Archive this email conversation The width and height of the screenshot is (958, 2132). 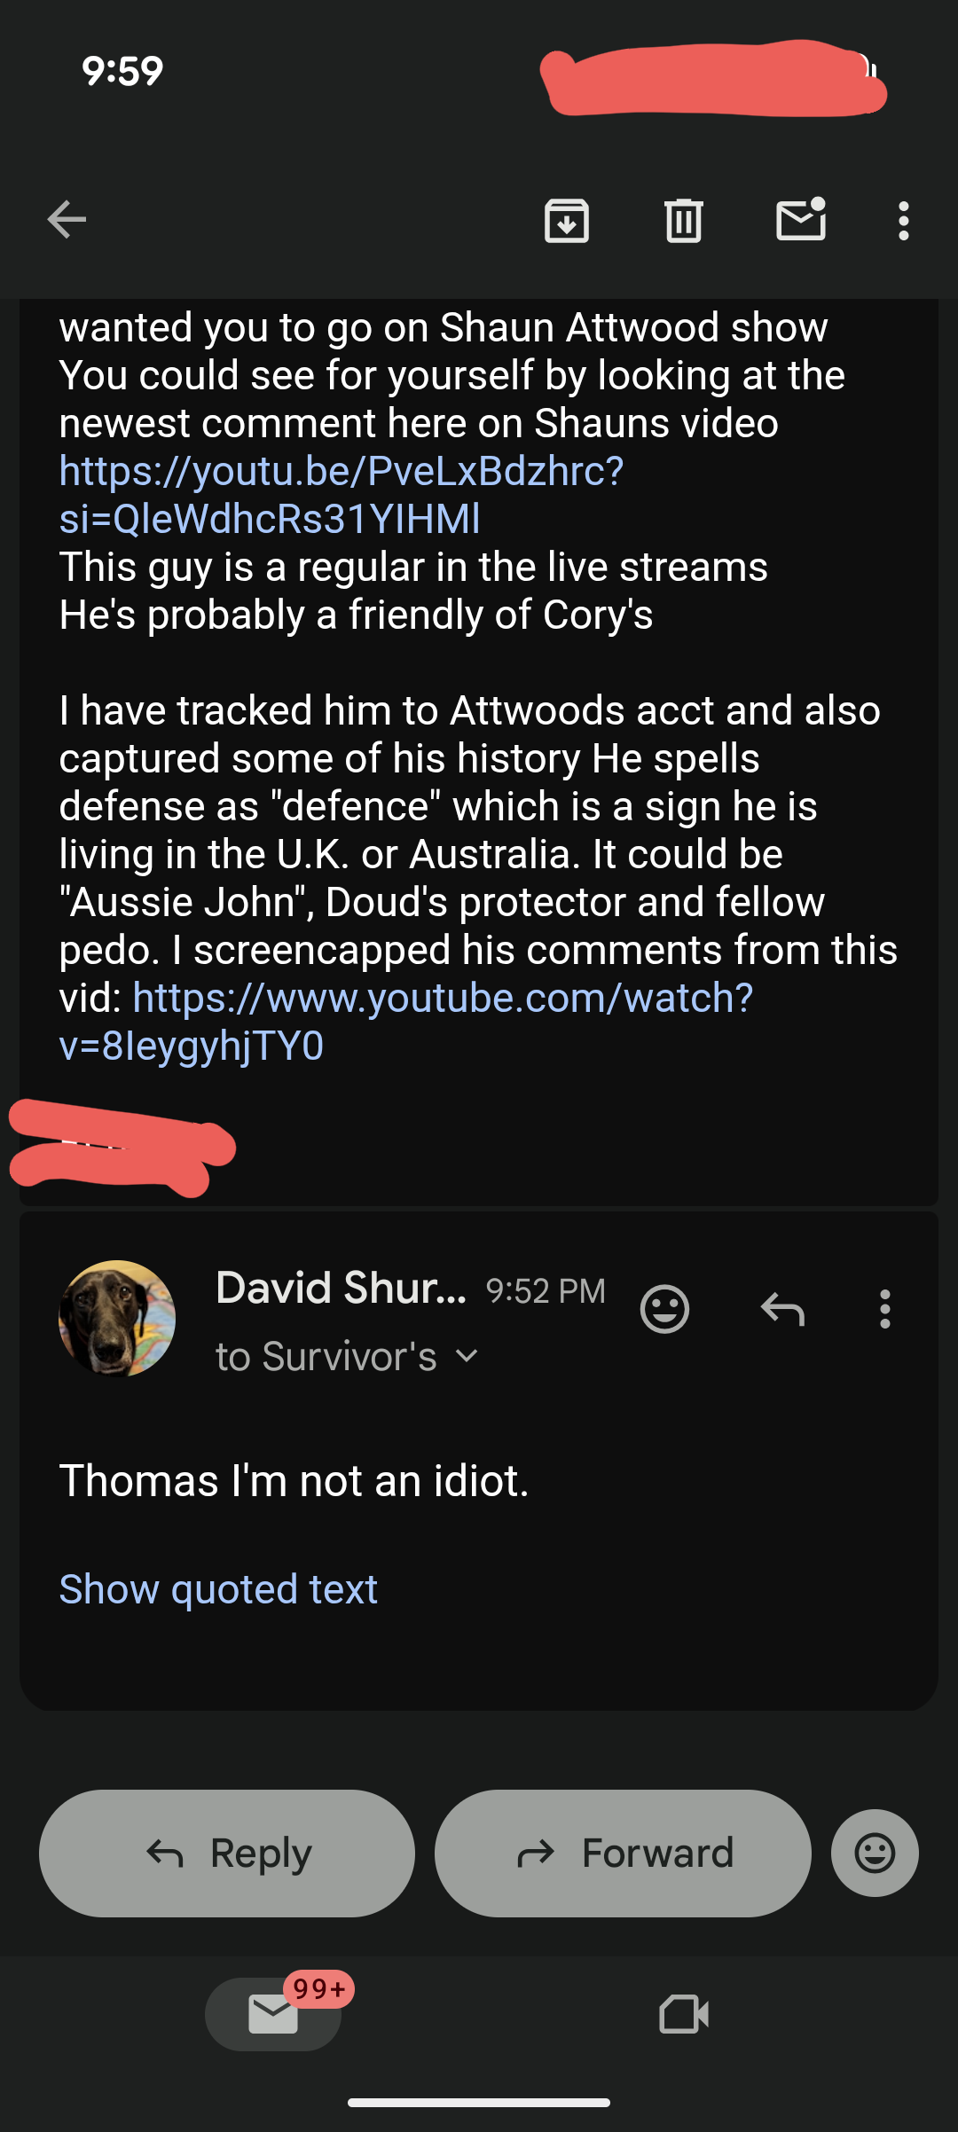[x=566, y=221]
